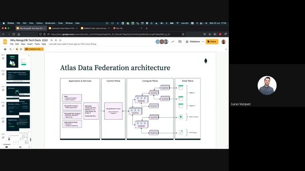Screen dimensions: 305x171
Task: Open the Firefox library icon
Action: pyautogui.click(x=210, y=34)
